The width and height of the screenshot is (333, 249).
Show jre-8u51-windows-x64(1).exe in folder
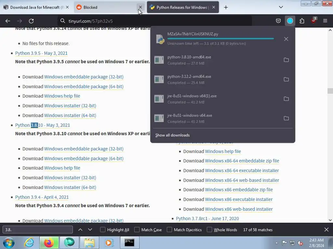(x=286, y=99)
